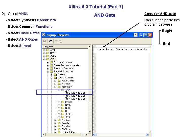Expand the Device Primitive Instantiation node
This screenshot has width=182, height=137.
48,65
